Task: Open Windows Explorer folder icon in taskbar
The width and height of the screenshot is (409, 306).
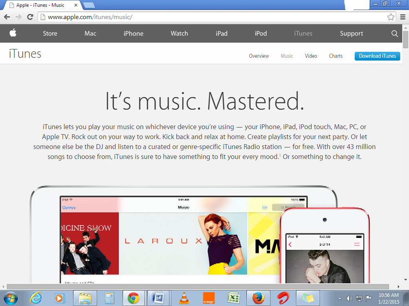Action: point(85,298)
